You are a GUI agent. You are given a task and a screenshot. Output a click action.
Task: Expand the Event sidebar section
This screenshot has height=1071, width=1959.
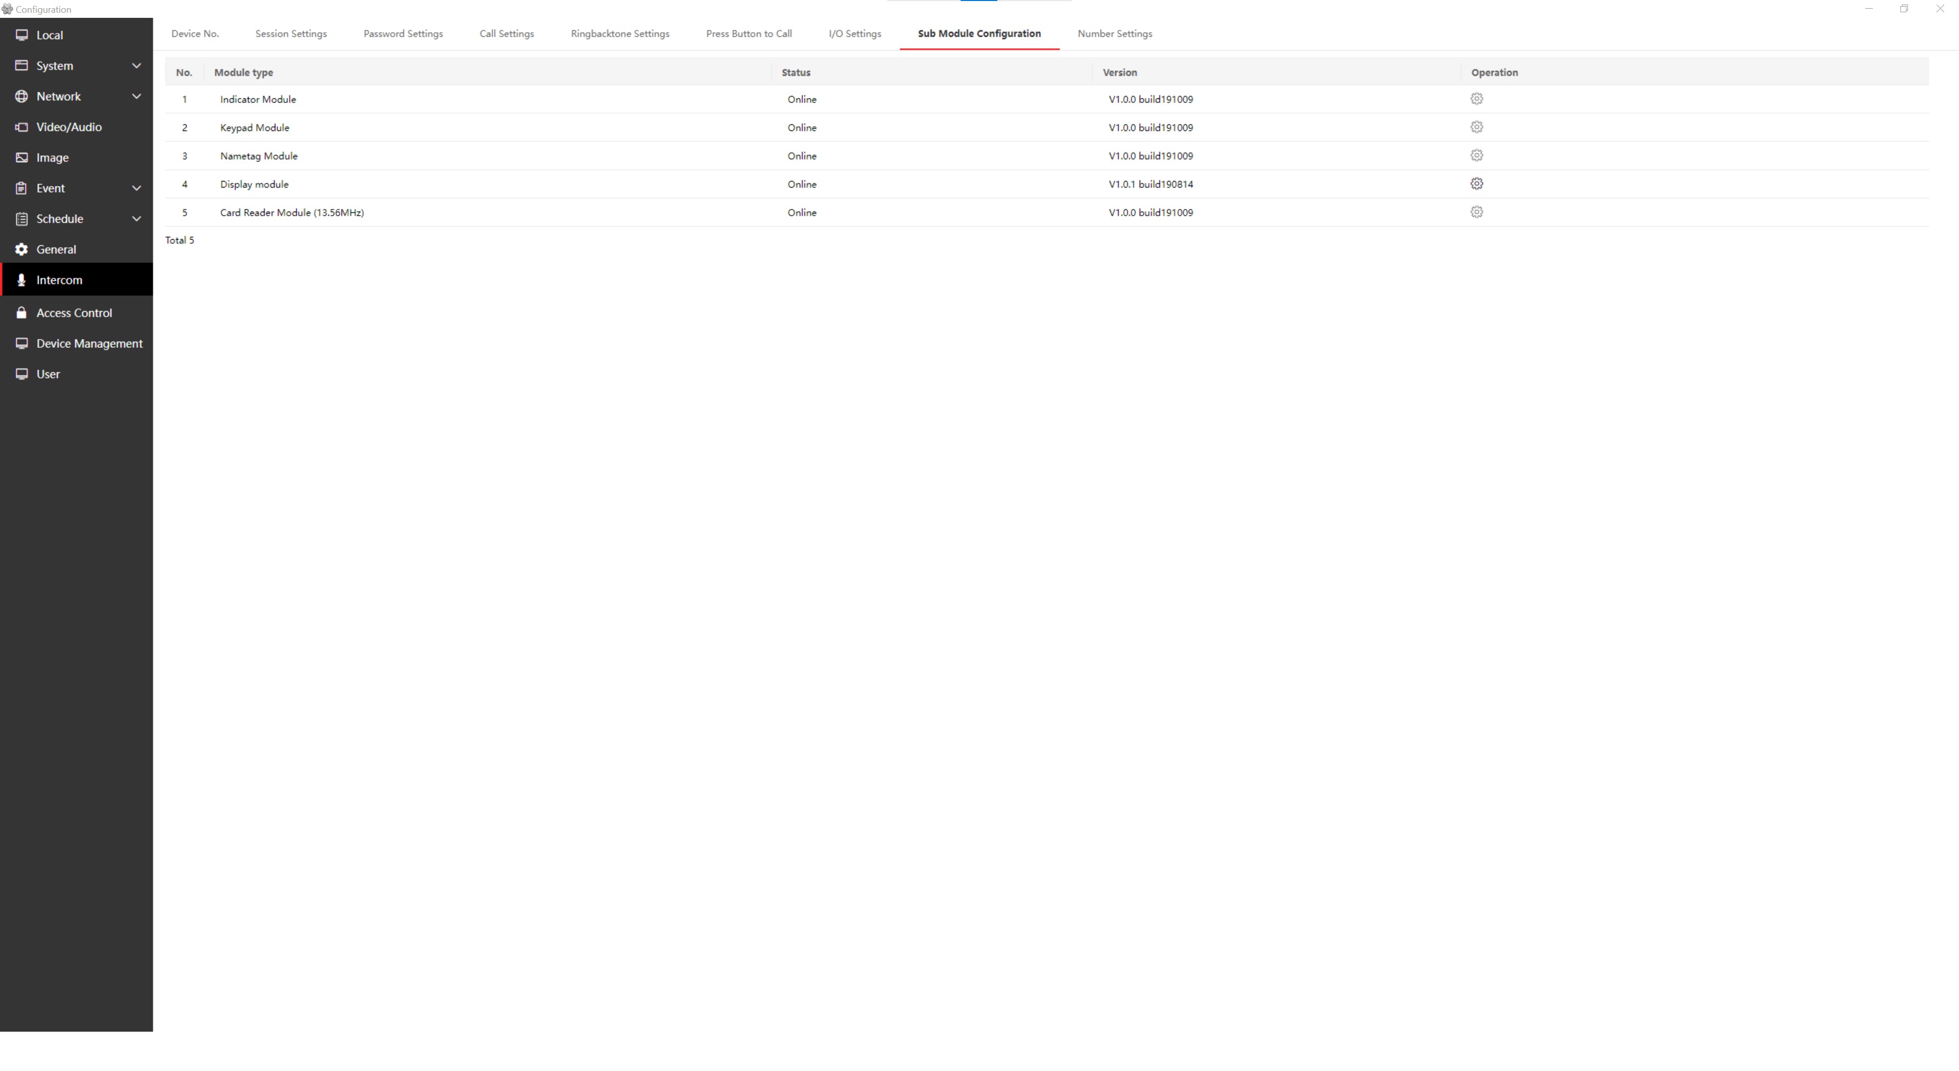coord(137,188)
